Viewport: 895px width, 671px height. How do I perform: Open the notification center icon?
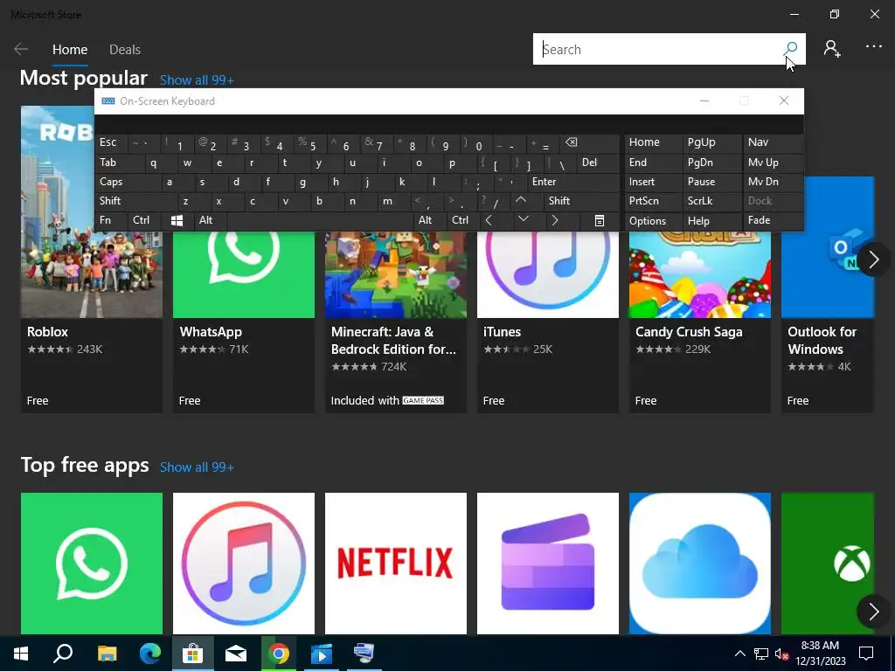pos(866,654)
